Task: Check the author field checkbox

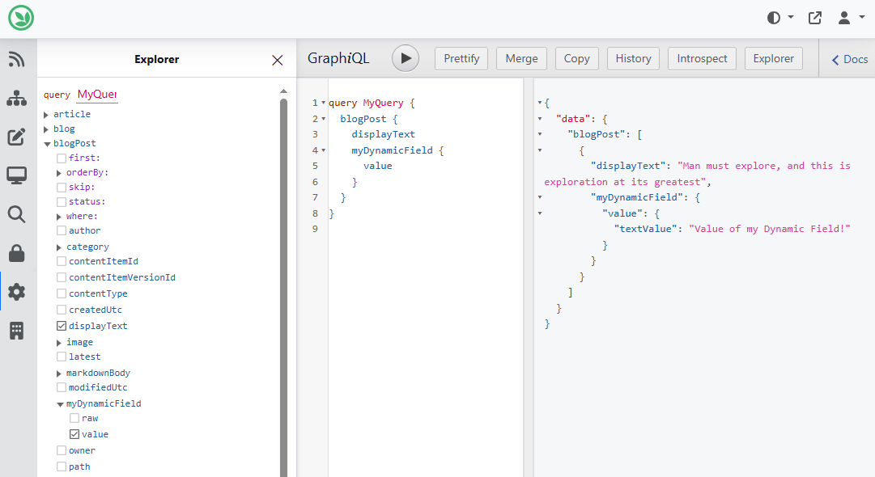Action: [x=62, y=230]
